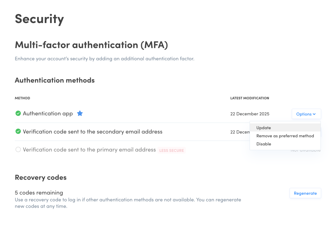Click the LATEST MODIFICATION column header
The height and width of the screenshot is (226, 336).
tap(250, 98)
